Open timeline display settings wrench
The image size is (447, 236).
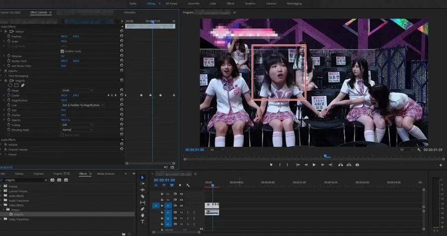(188, 185)
